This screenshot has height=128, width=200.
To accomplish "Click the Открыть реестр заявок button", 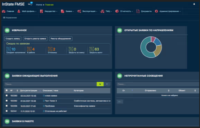I will tap(35, 39).
